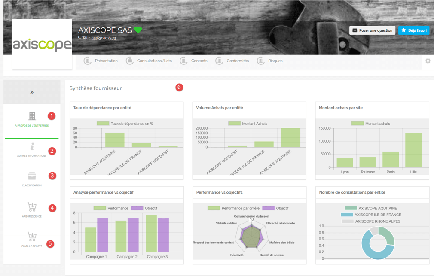This screenshot has height=276, width=434.
Task: Open Arborescence cart icon
Action: (32, 206)
